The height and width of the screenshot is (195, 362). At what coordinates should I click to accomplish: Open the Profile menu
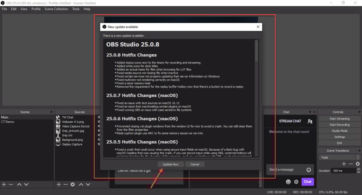point(36,9)
